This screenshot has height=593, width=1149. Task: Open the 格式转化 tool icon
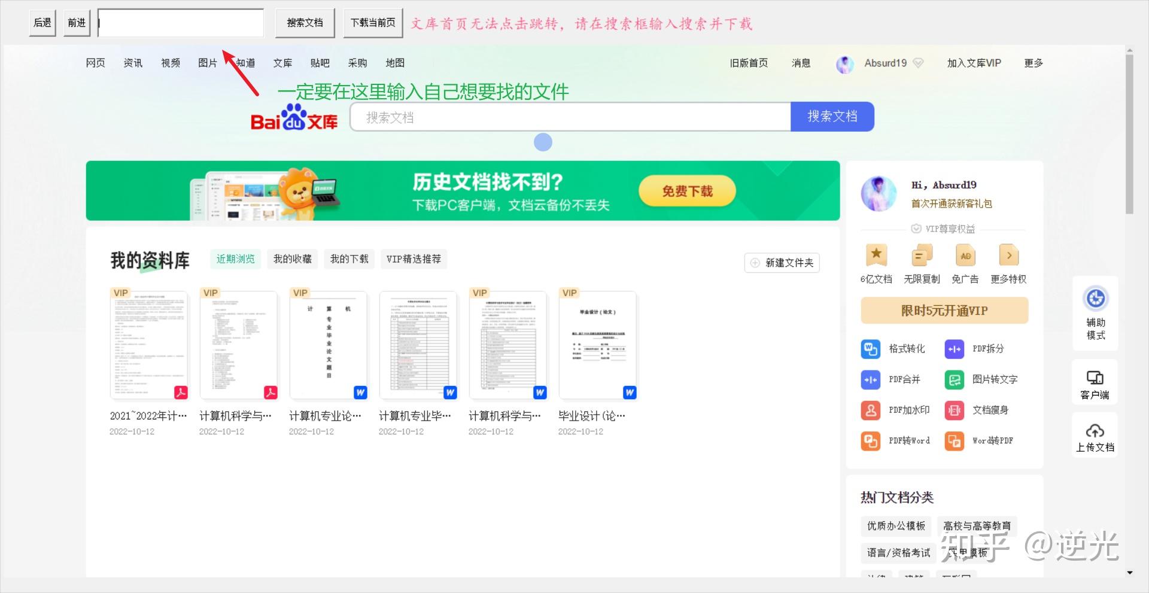pyautogui.click(x=870, y=349)
